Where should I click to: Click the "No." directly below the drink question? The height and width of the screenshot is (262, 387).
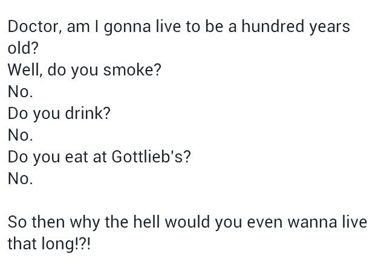click(19, 136)
